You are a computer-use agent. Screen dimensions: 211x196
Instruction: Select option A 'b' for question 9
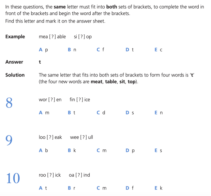click(x=43, y=150)
